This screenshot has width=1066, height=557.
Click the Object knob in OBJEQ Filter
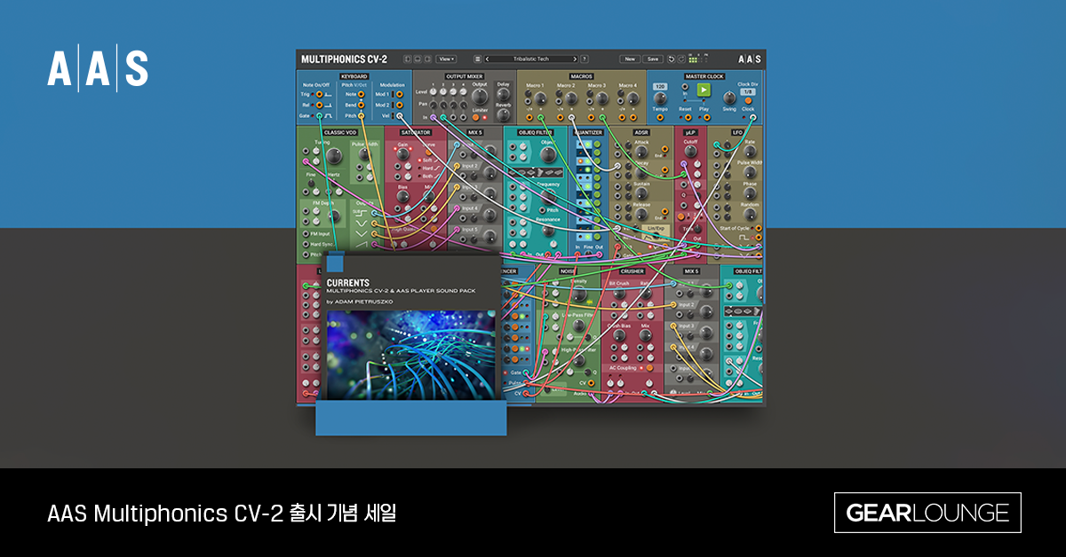coord(546,153)
